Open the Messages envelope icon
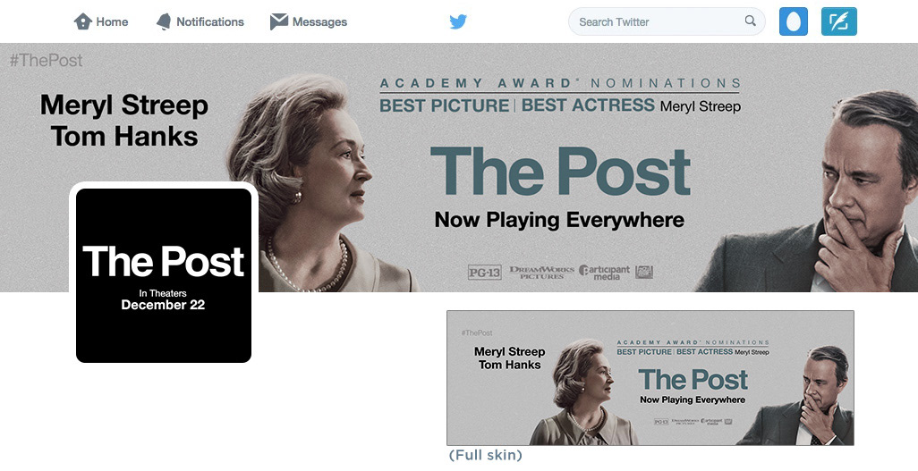918x471 pixels. click(278, 21)
